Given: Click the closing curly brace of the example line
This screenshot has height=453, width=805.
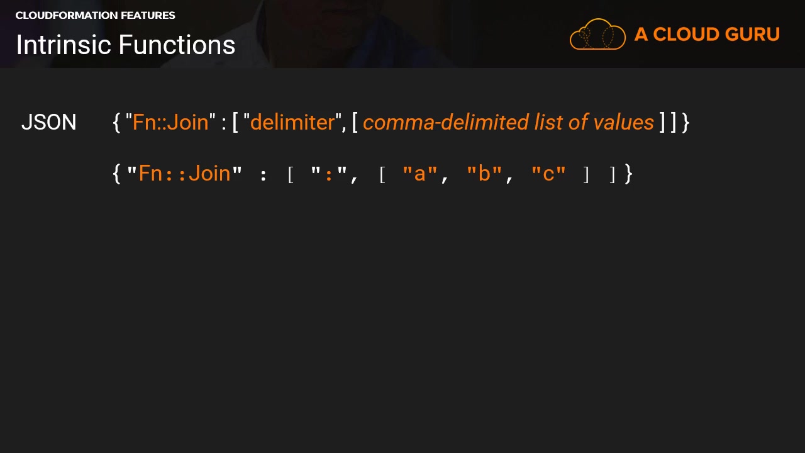Looking at the screenshot, I should pos(628,174).
